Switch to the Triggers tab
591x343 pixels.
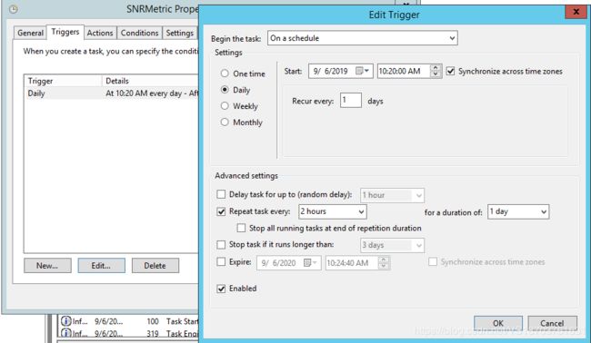65,32
